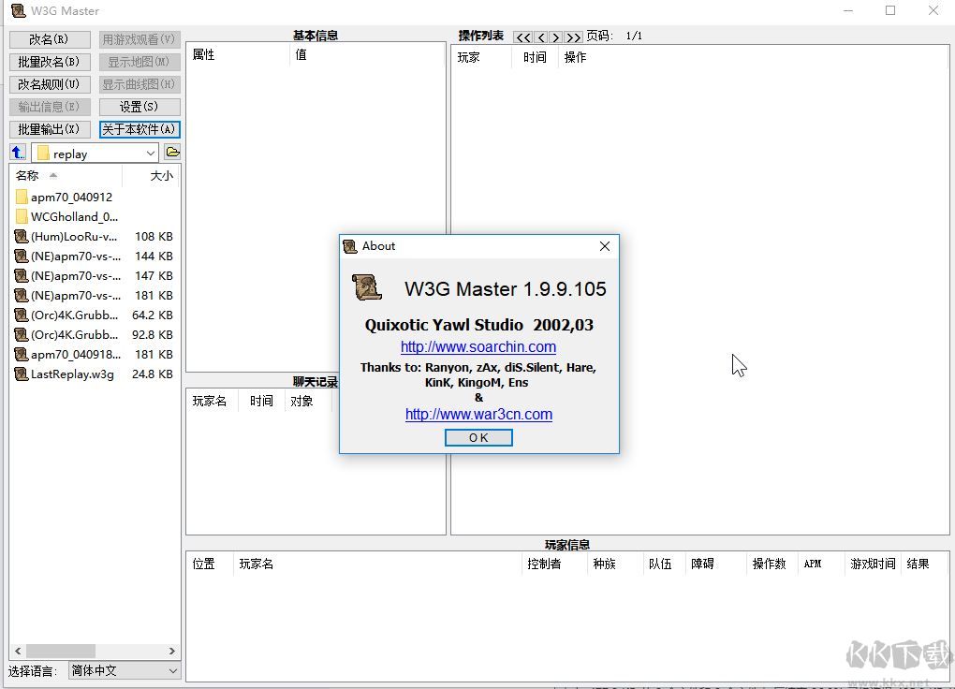Image resolution: width=955 pixels, height=689 pixels.
Task: Click the 批量输出(X) batch export button
Action: 50,129
